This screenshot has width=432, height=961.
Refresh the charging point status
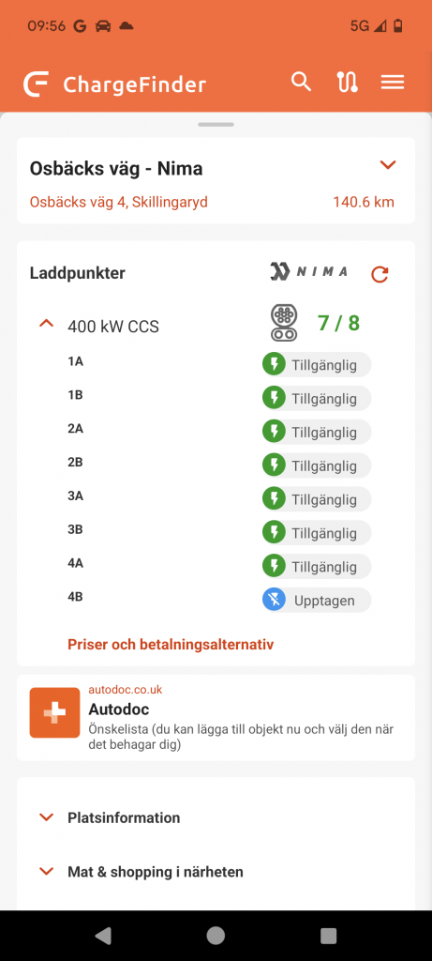click(x=380, y=275)
